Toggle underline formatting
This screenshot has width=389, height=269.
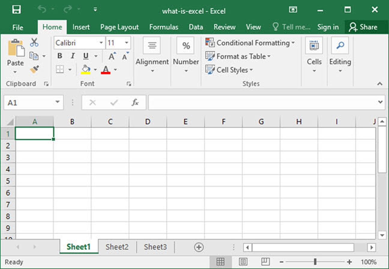click(85, 56)
